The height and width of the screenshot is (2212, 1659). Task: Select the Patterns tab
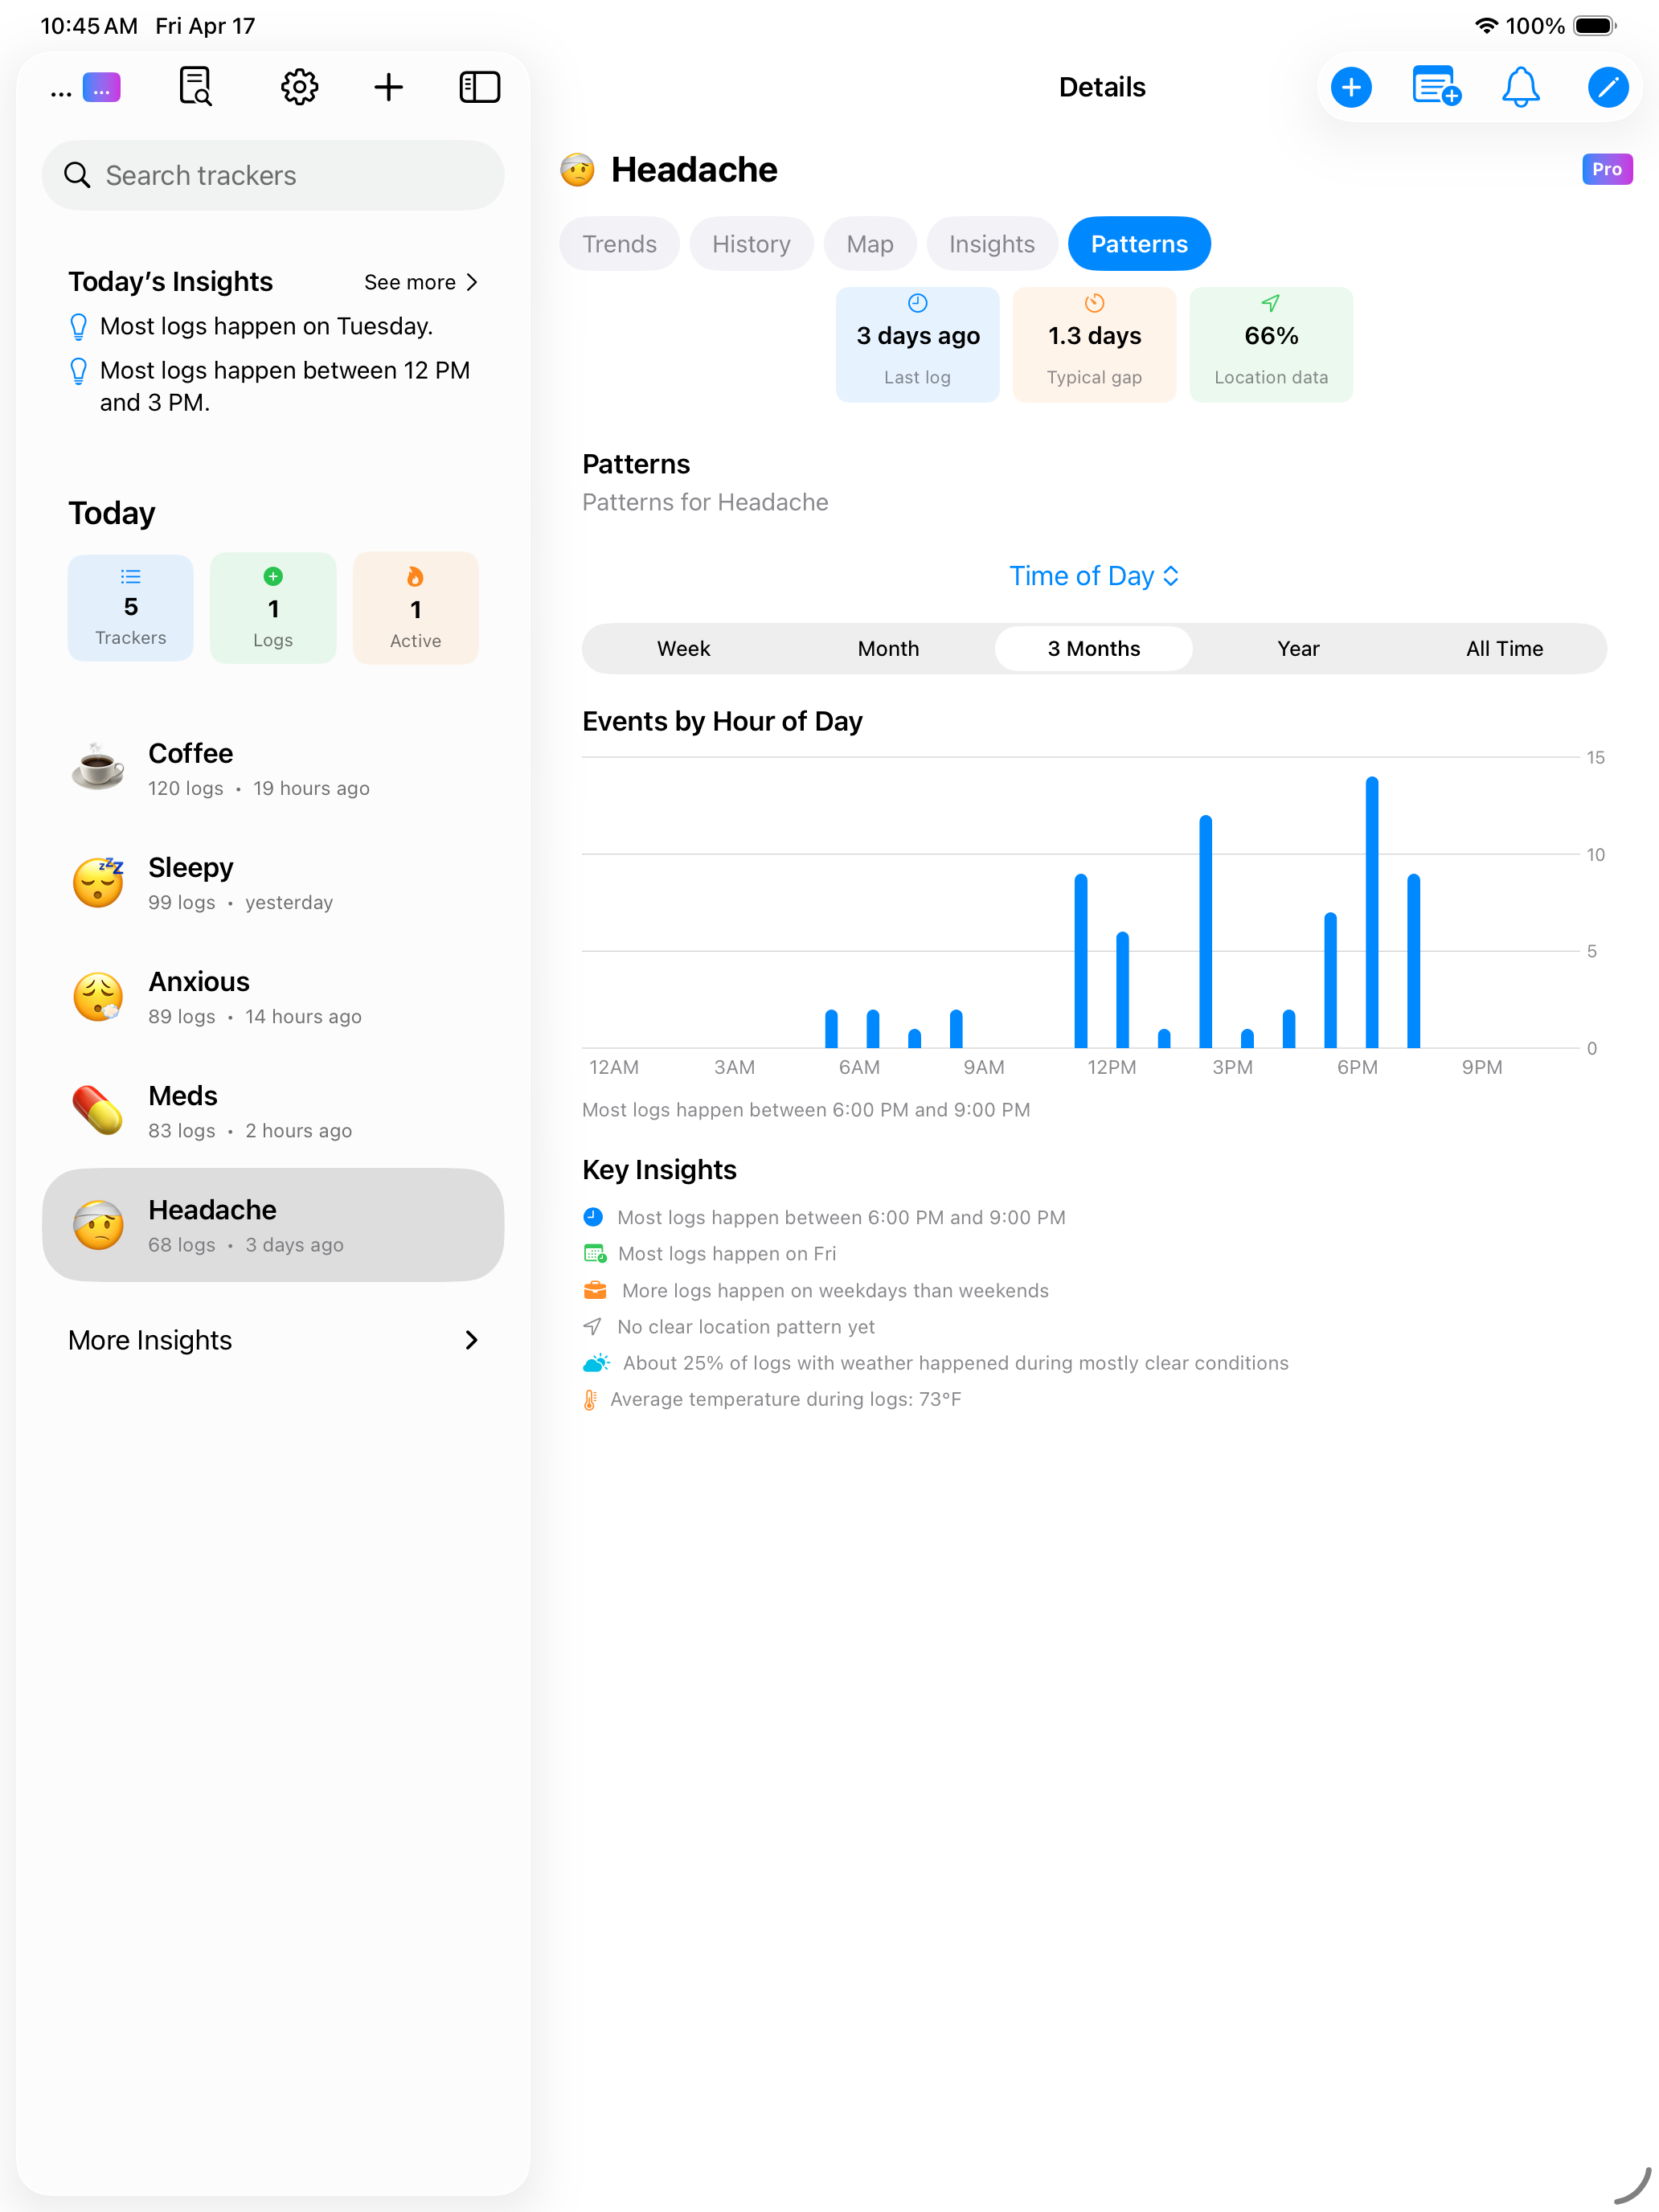(x=1139, y=244)
